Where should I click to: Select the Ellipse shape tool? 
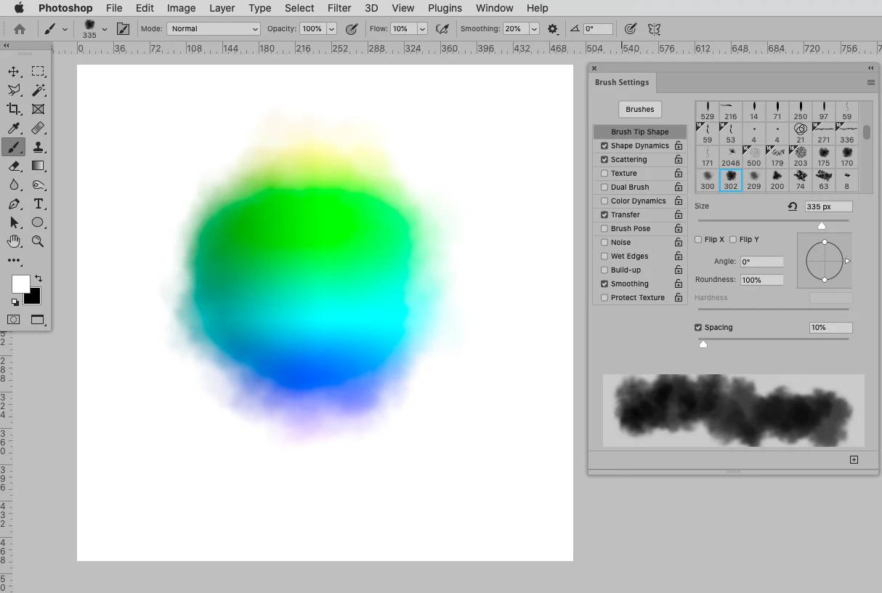click(x=38, y=222)
